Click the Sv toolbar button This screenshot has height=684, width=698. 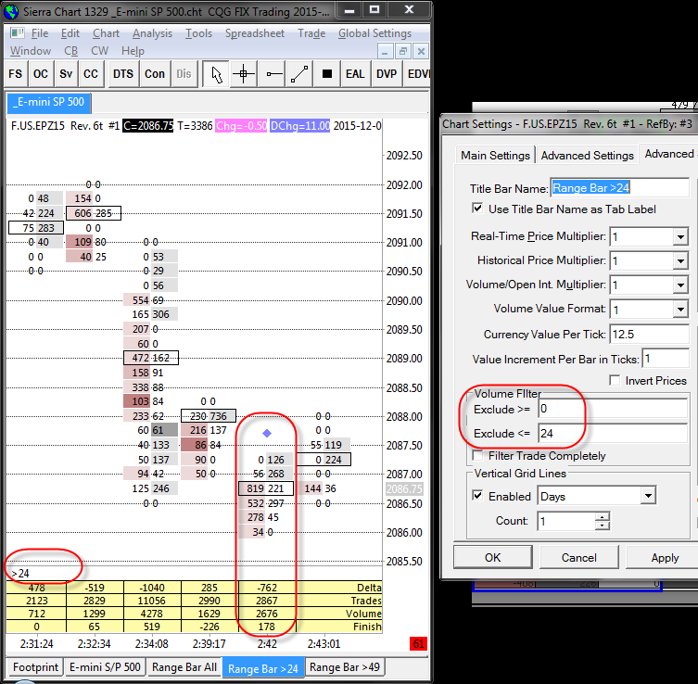[66, 74]
